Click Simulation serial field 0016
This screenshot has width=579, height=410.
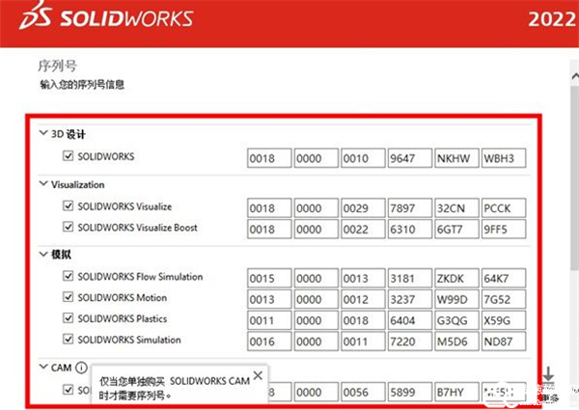coord(269,342)
